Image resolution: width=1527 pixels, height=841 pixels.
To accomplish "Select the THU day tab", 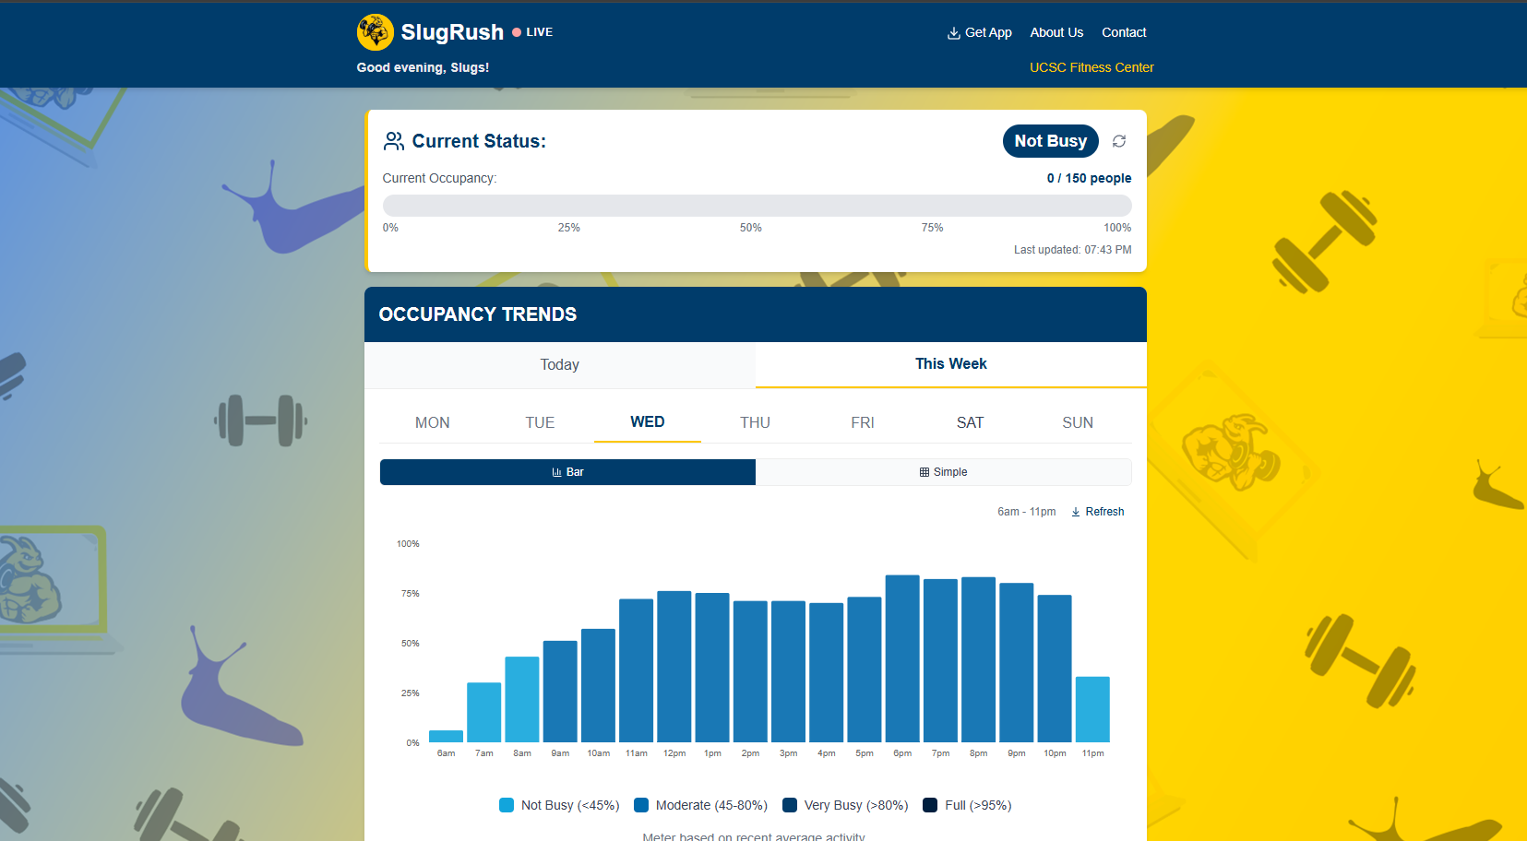I will click(x=755, y=422).
